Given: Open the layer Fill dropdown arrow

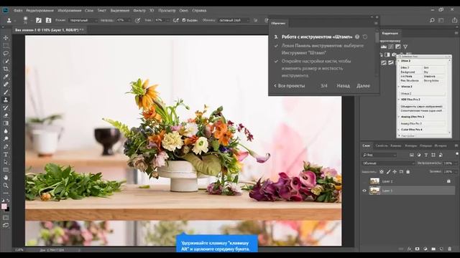Looking at the screenshot, I should (456, 172).
